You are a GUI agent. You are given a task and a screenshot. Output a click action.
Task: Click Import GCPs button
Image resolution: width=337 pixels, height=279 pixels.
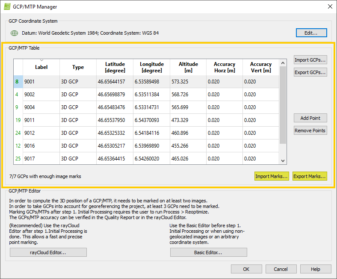310,60
